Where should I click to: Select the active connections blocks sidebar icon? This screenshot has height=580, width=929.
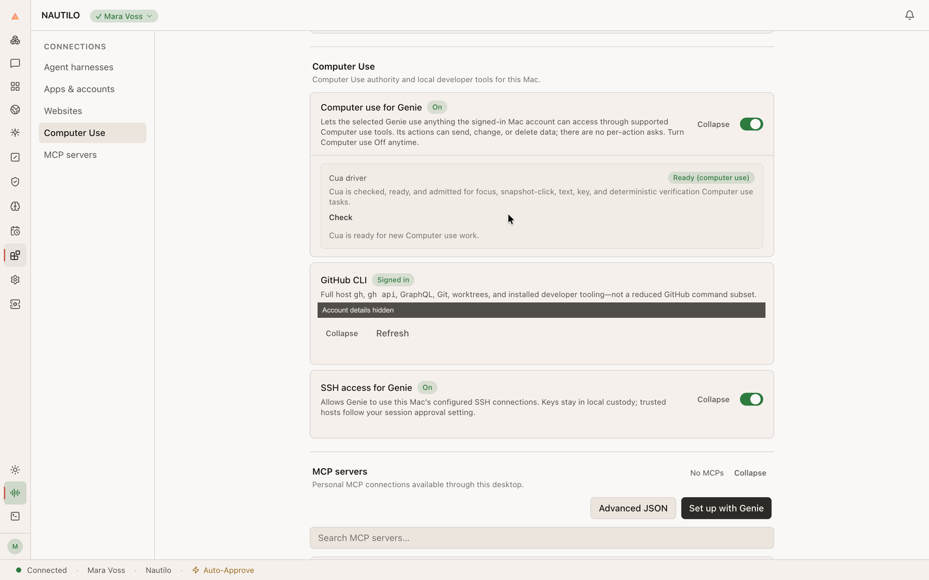15,256
